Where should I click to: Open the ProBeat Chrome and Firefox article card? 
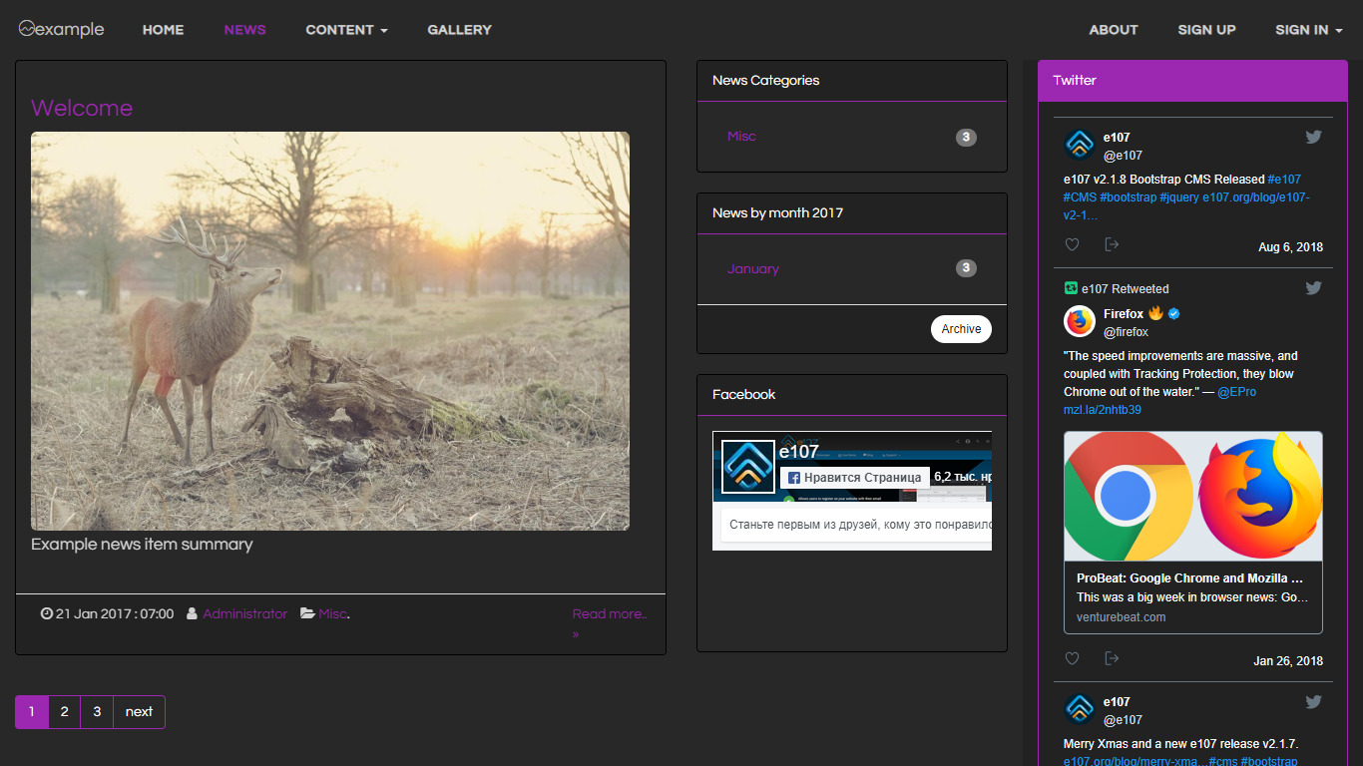click(1192, 533)
